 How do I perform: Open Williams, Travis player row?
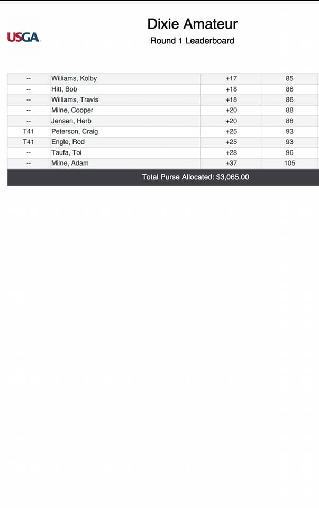(75, 99)
